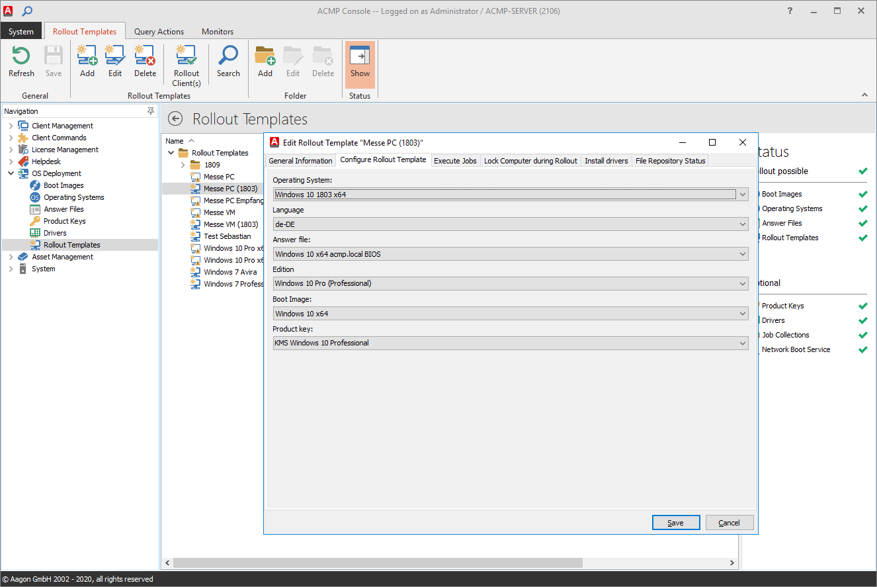The image size is (877, 587).
Task: Click Network Boot Service status entry
Action: (796, 349)
